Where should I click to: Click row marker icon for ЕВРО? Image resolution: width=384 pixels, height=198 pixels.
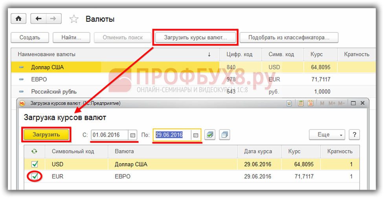[x=21, y=79]
